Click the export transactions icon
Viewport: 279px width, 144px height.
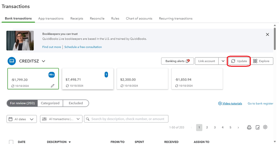coord(257,127)
